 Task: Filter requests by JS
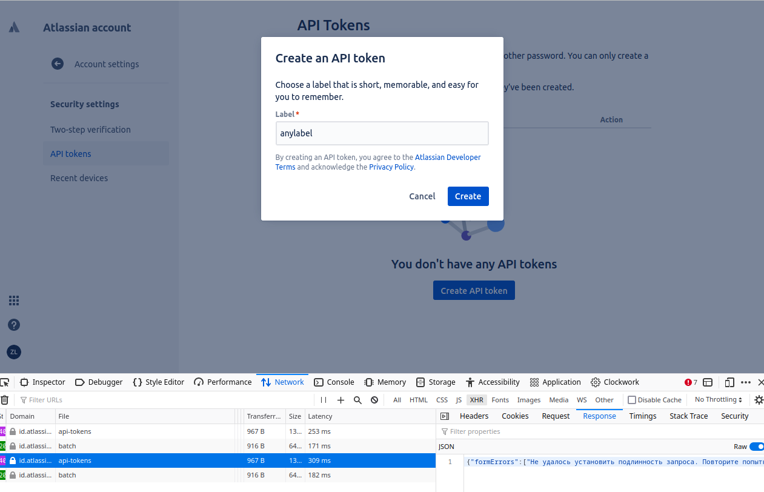[x=459, y=400]
